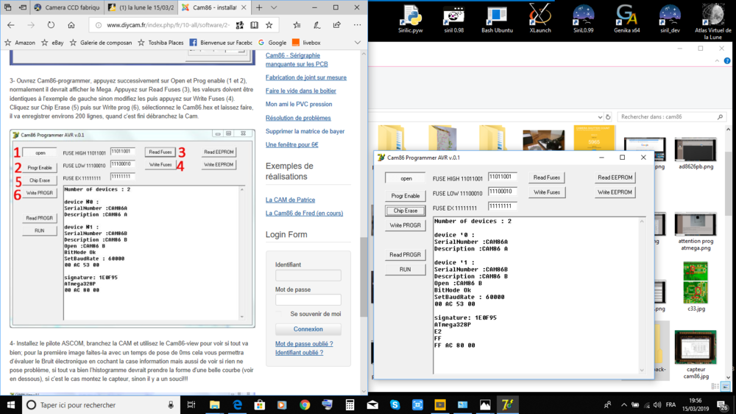Open Calculator from taskbar
The width and height of the screenshot is (736, 414).
coord(350,404)
